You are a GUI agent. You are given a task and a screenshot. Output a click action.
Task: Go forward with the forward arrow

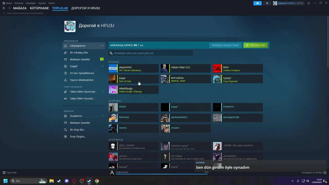point(9,8)
